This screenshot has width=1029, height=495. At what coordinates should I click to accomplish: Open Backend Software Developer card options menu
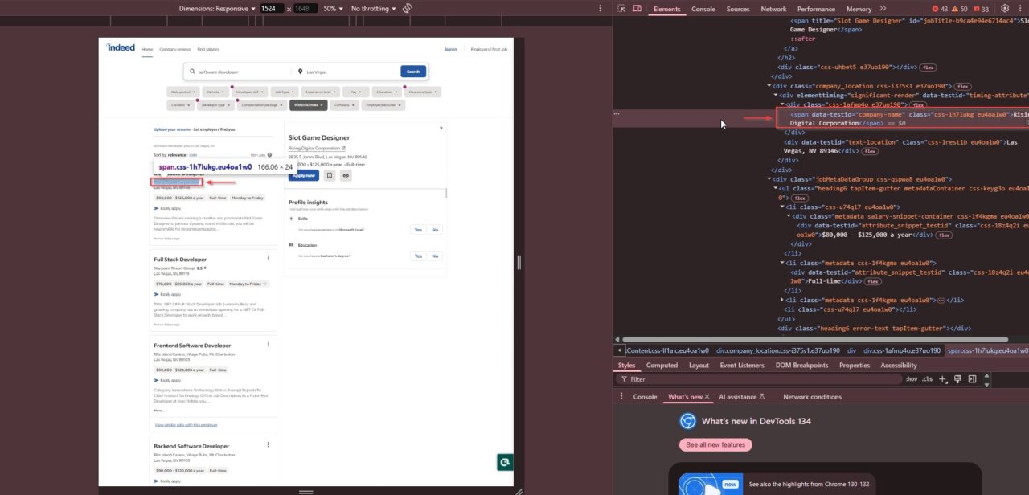(x=269, y=444)
